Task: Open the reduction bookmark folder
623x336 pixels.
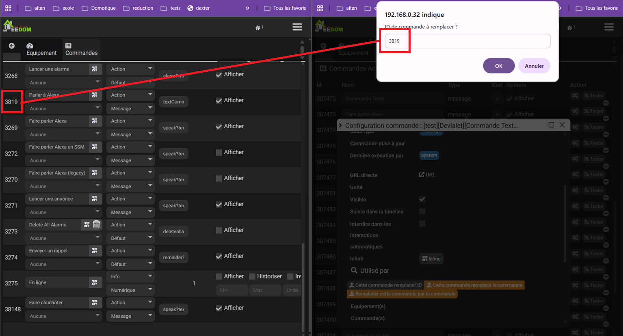Action: [138, 8]
